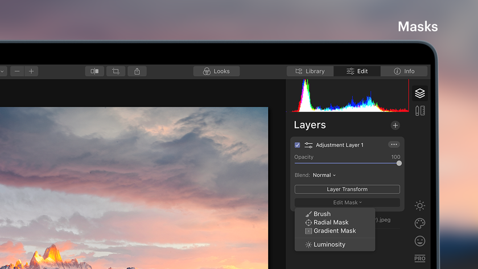Screen dimensions: 478x269
Task: Switch to the Library tab
Action: [310, 71]
